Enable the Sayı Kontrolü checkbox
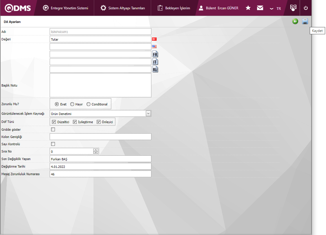 click(x=53, y=144)
